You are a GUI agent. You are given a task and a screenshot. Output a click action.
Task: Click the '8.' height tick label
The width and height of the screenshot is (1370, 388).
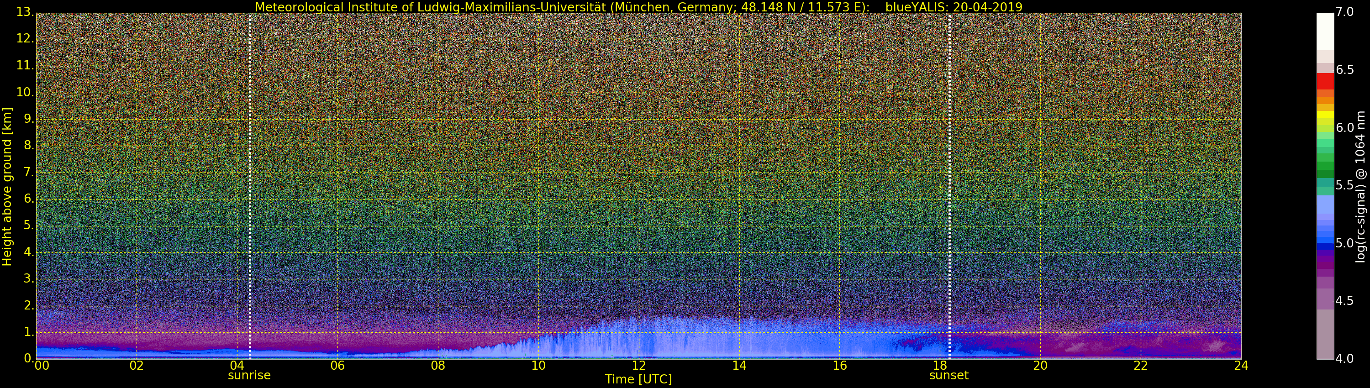click(x=29, y=145)
